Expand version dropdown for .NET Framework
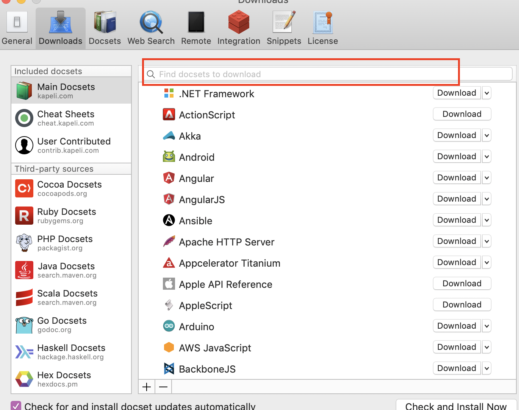This screenshot has height=410, width=519. [x=487, y=93]
